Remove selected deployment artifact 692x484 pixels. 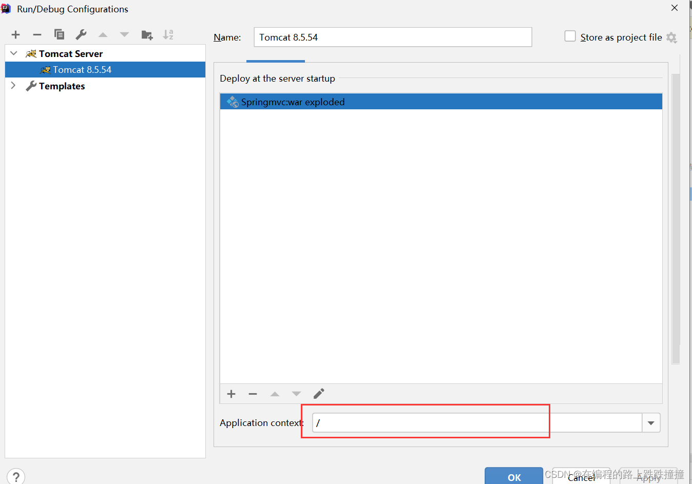pyautogui.click(x=253, y=394)
